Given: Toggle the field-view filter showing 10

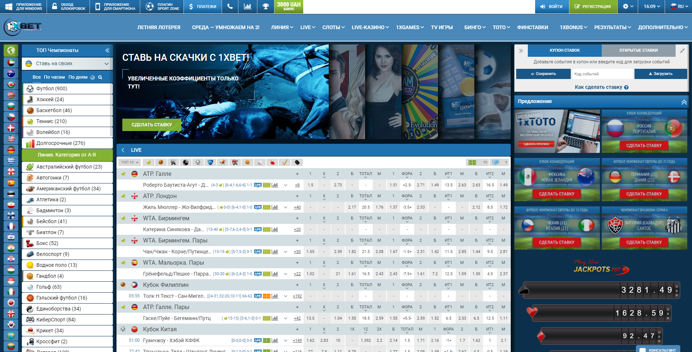Looking at the screenshot, I should click(x=478, y=162).
